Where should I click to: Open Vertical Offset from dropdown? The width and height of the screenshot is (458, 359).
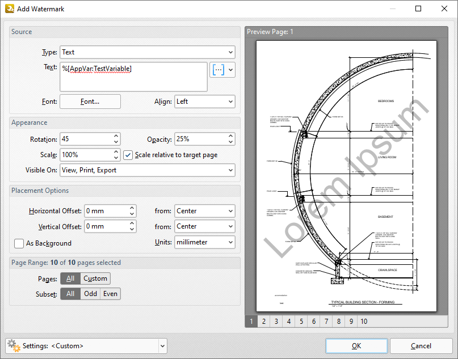click(x=205, y=226)
